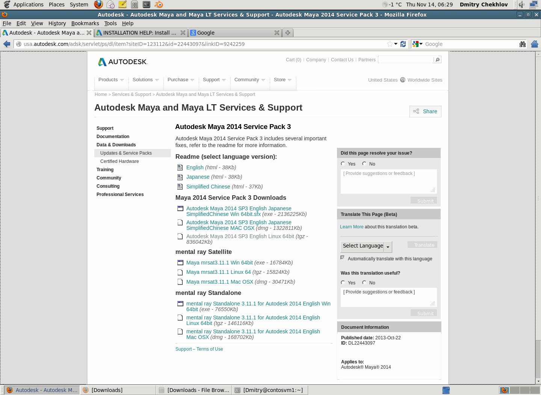Switch to the Downloads File Browser taskbar window

pyautogui.click(x=194, y=390)
